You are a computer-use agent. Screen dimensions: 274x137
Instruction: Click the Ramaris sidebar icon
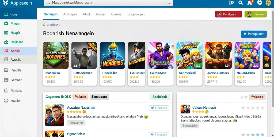click(6, 90)
